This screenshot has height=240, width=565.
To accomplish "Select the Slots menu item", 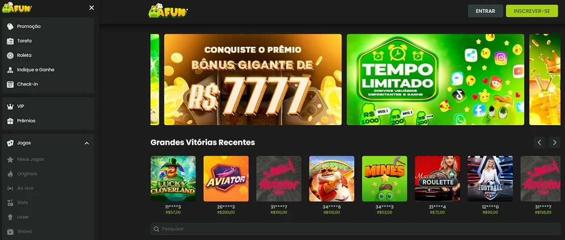I will pos(22,202).
